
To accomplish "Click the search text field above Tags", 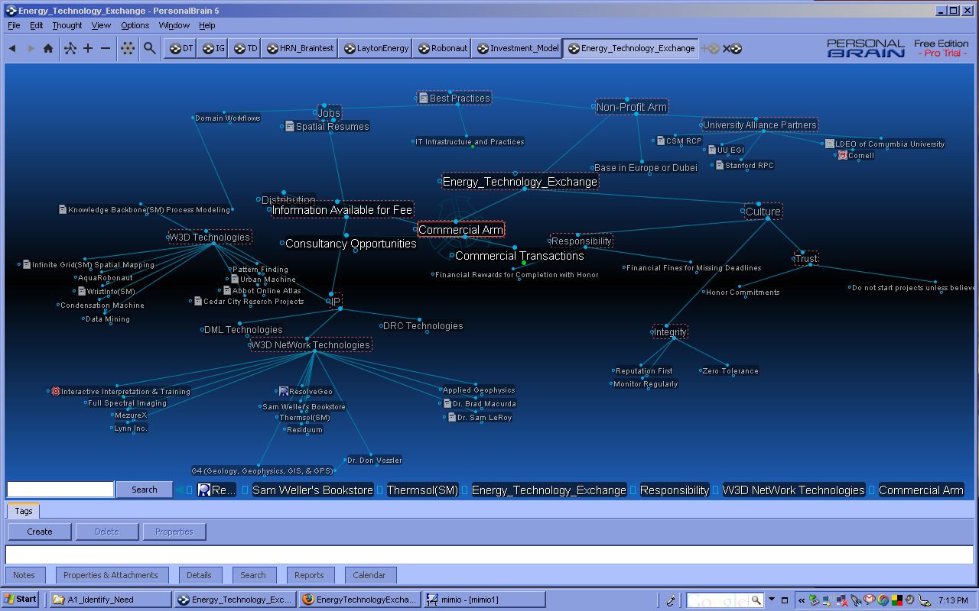I will click(x=60, y=490).
